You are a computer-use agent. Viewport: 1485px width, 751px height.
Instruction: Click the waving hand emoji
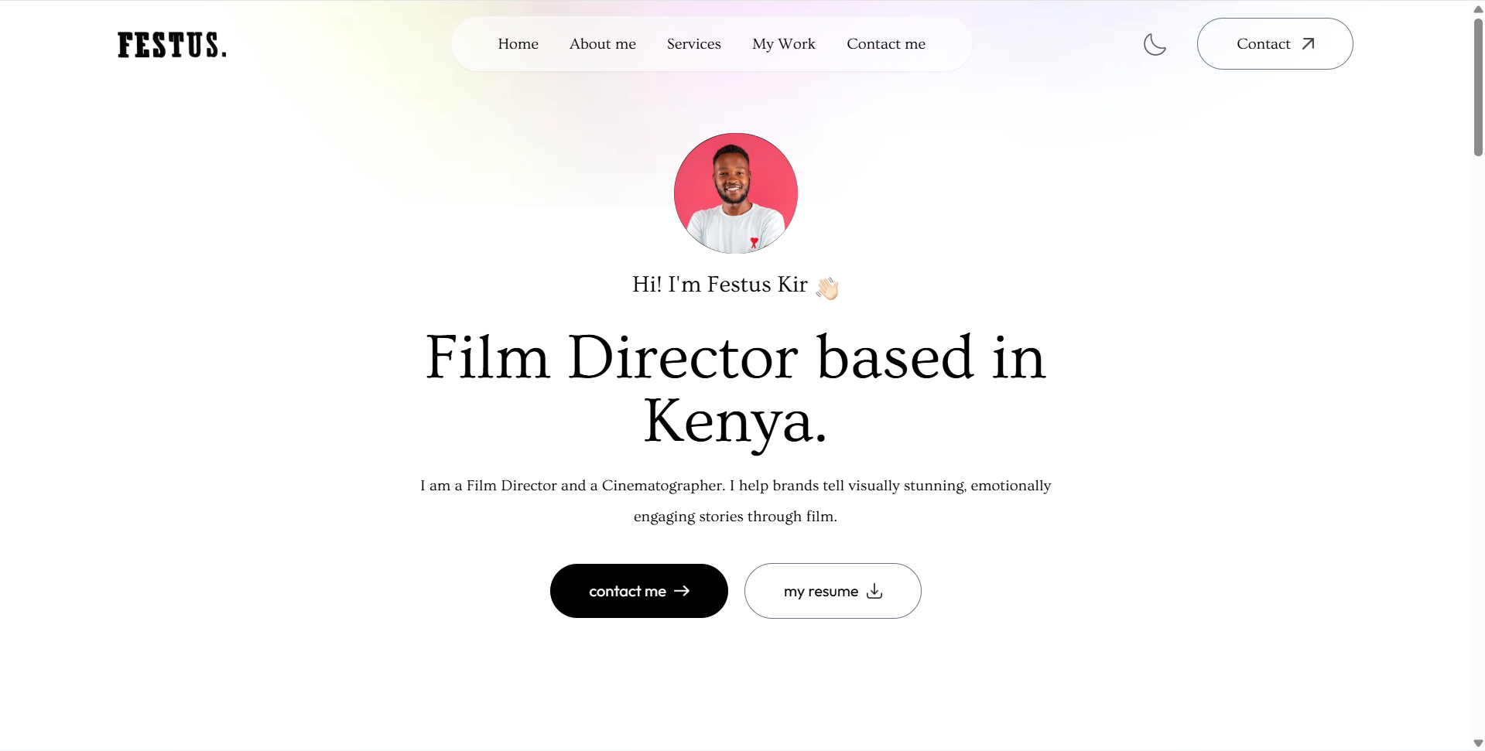tap(827, 288)
